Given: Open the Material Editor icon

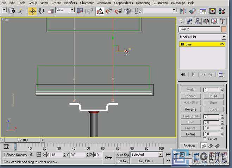Looking at the screenshot, I should (x=222, y=11).
